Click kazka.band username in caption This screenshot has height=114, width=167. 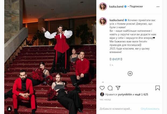tap(117, 20)
